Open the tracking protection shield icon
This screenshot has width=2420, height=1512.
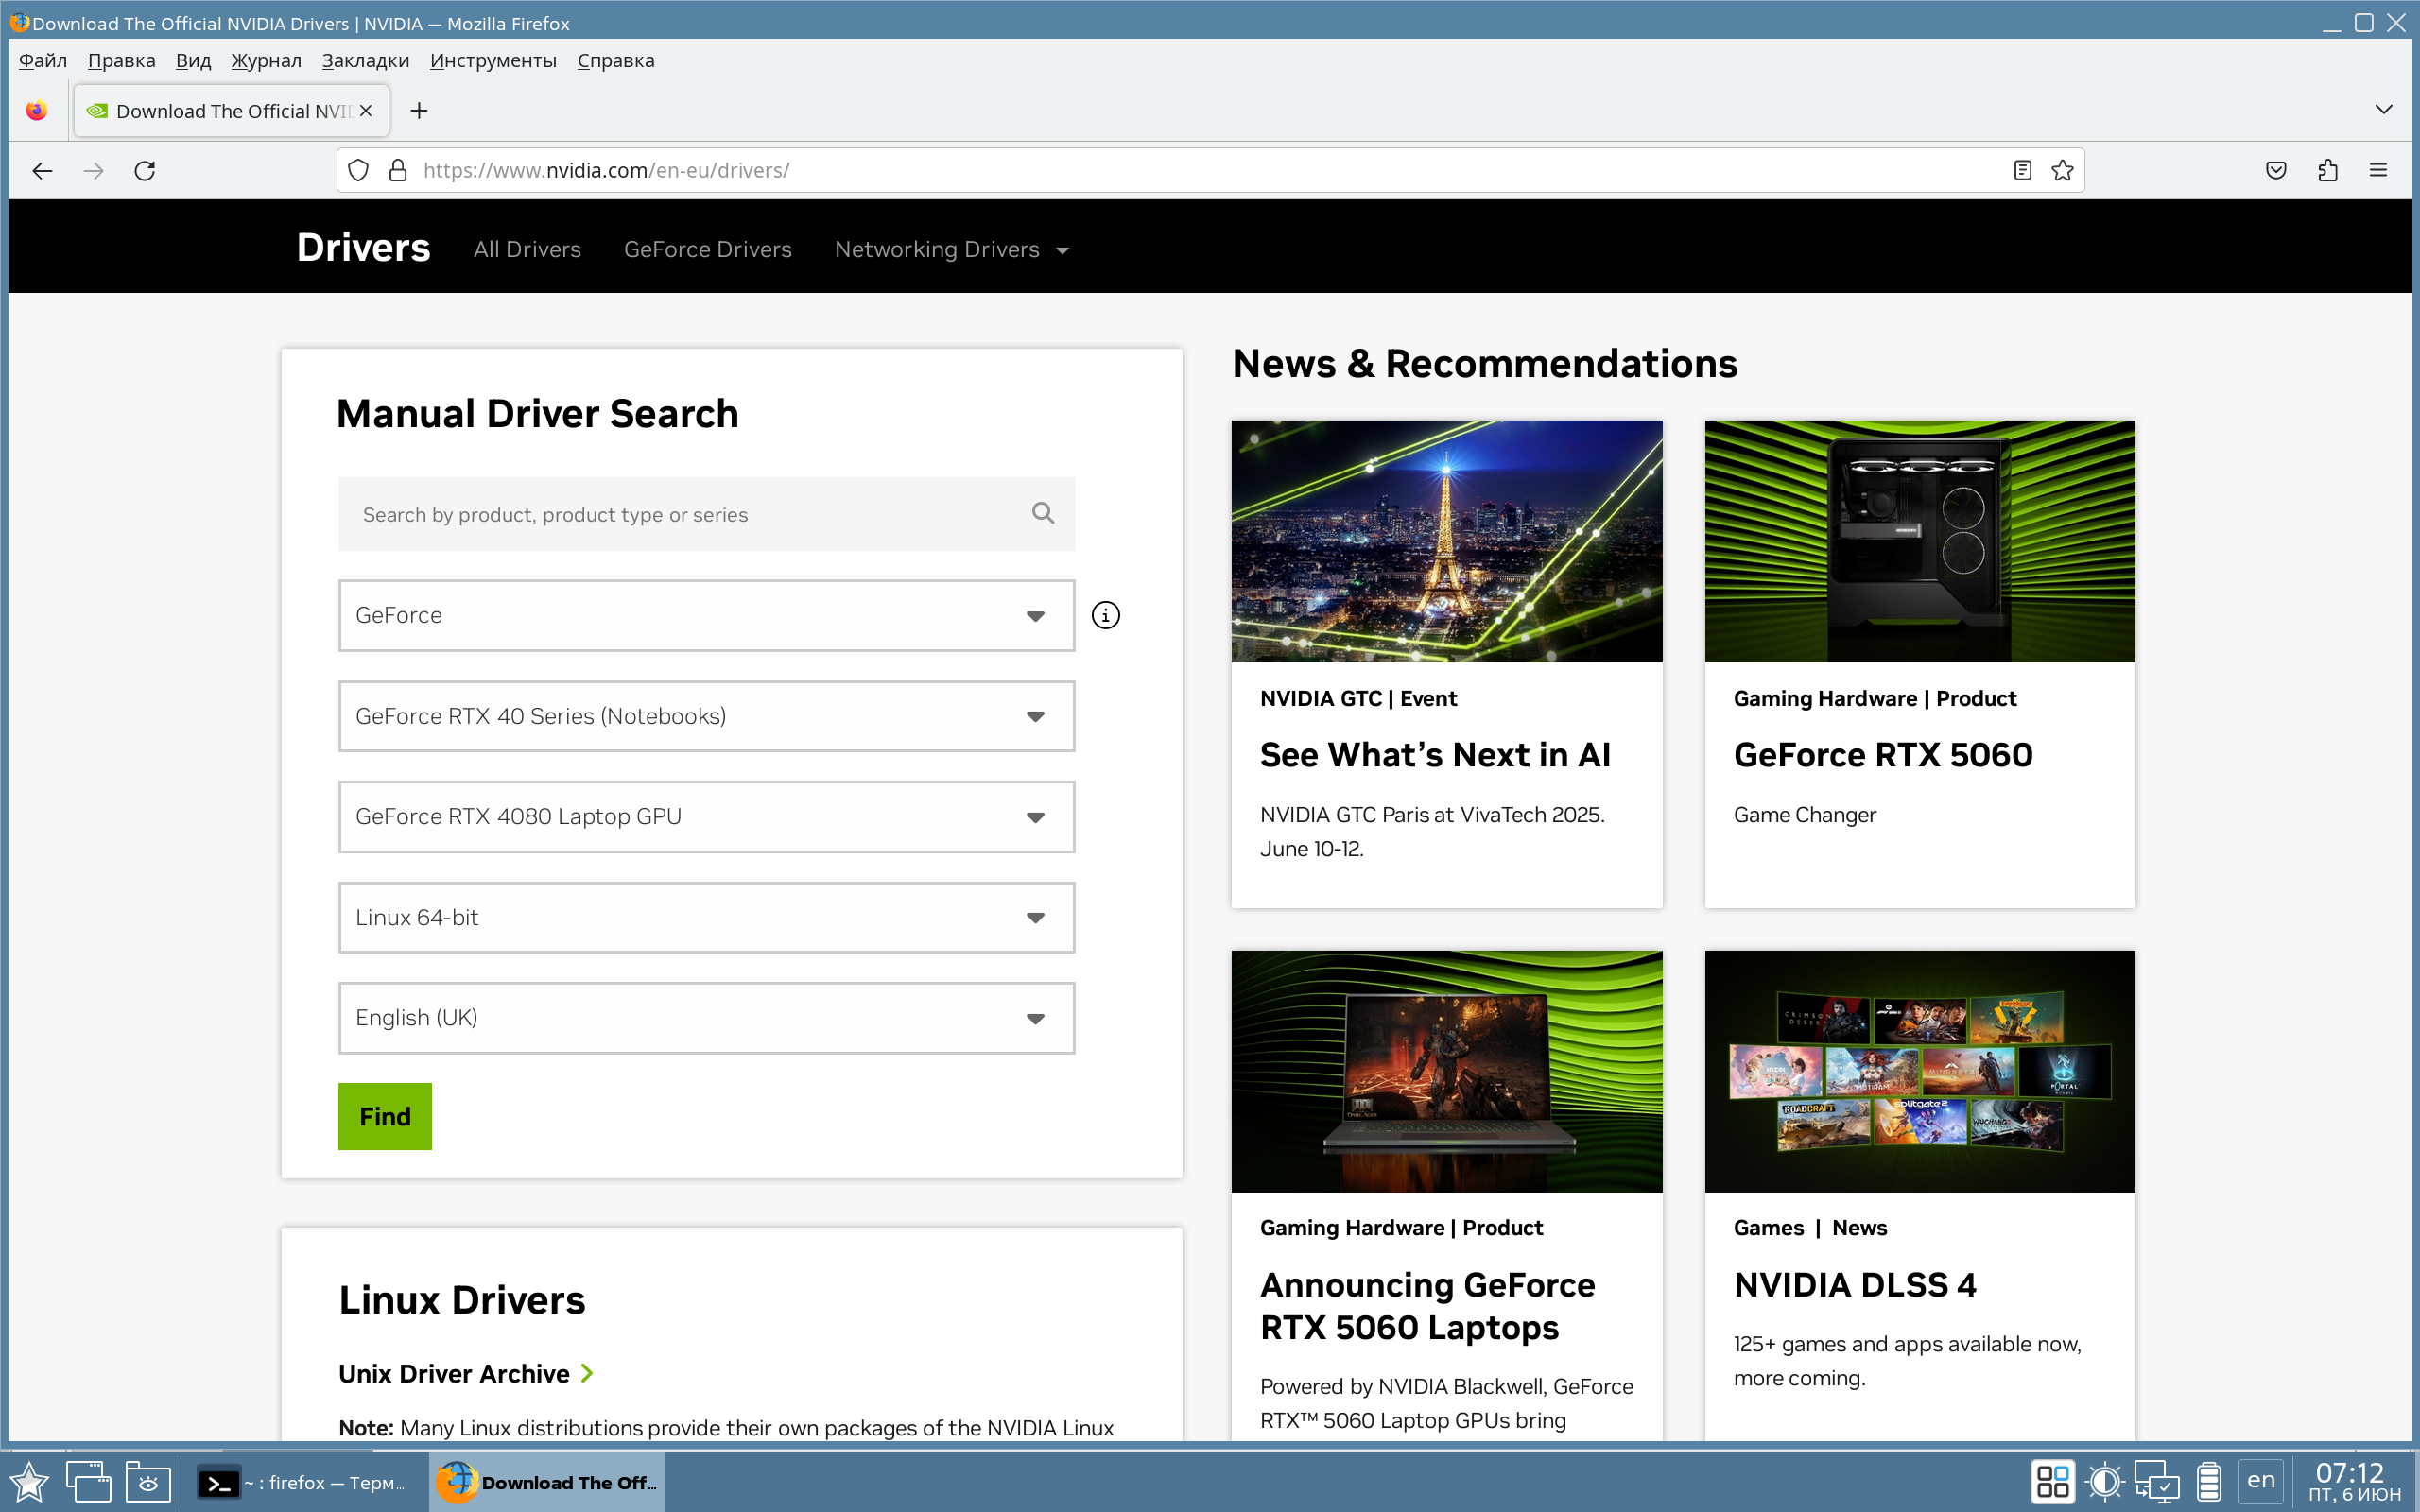[x=359, y=171]
